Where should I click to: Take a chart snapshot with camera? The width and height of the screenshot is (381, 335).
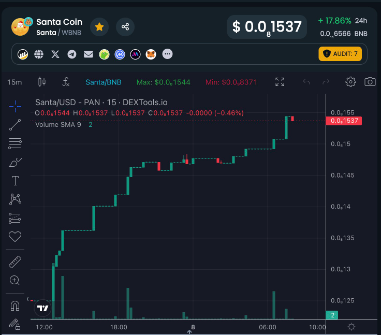tap(370, 82)
